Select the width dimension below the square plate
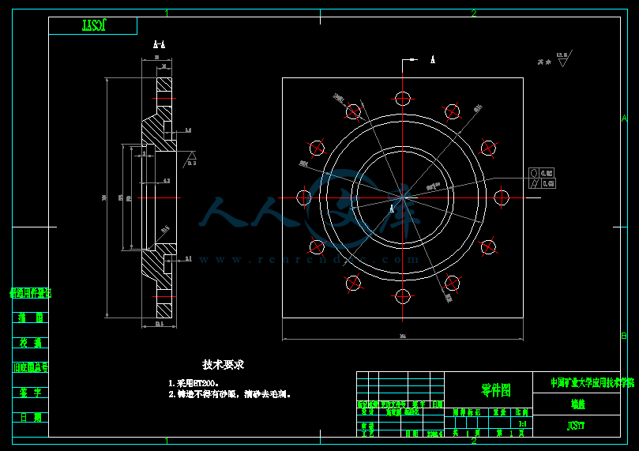The image size is (639, 451). 403,336
